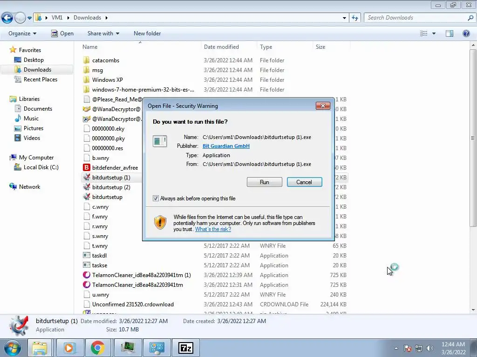Select the catacombs folder icon
Screen dimensions: 477x357
(86, 60)
